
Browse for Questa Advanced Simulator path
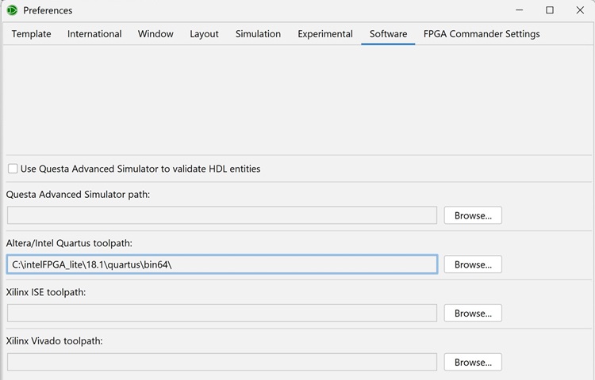tap(473, 215)
